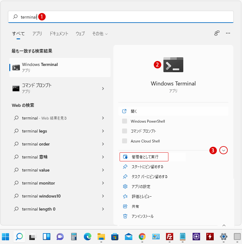Collapse details list with bottom up-chevron

pyautogui.click(x=224, y=225)
